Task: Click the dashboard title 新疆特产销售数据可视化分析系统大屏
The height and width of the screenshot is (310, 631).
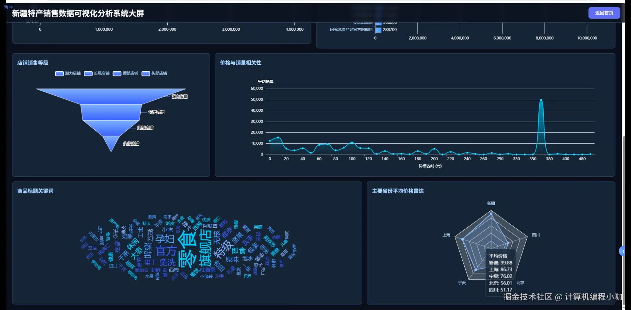Action: [78, 13]
